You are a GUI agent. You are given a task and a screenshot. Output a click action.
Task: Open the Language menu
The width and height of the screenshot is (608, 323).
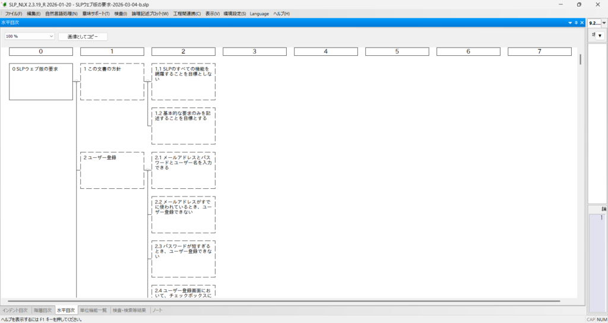259,13
